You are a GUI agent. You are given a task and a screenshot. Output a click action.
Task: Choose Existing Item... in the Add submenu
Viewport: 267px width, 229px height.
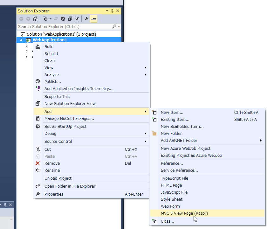(x=207, y=120)
